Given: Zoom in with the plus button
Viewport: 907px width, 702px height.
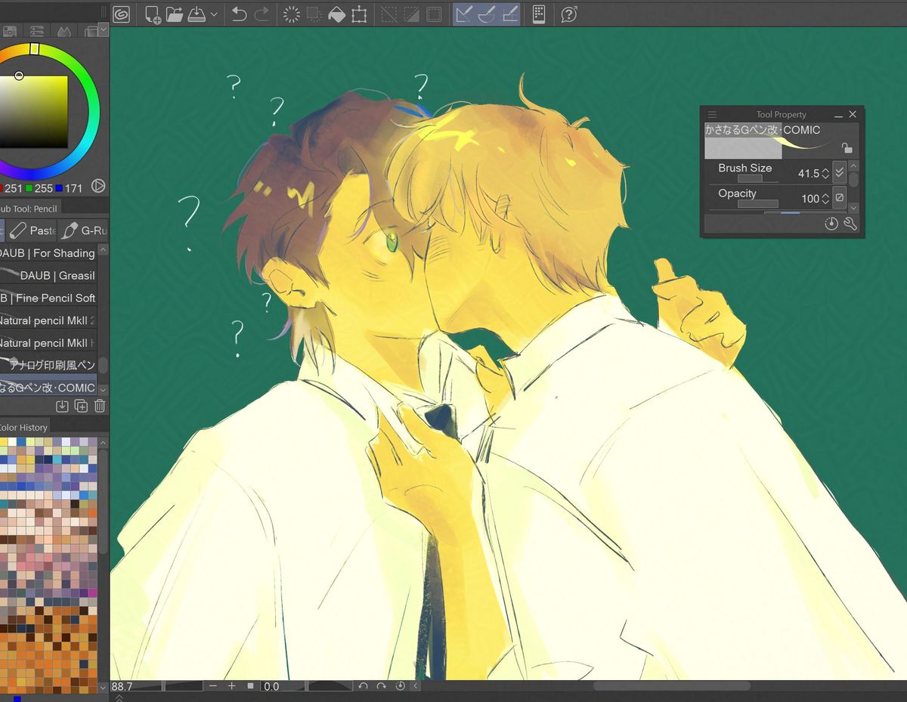Looking at the screenshot, I should pyautogui.click(x=231, y=686).
